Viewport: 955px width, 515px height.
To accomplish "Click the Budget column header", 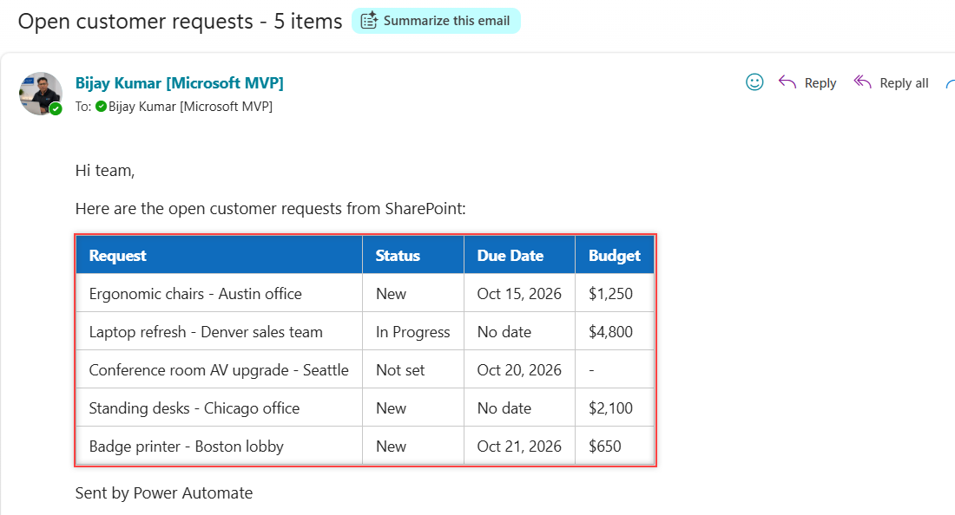I will tap(615, 256).
